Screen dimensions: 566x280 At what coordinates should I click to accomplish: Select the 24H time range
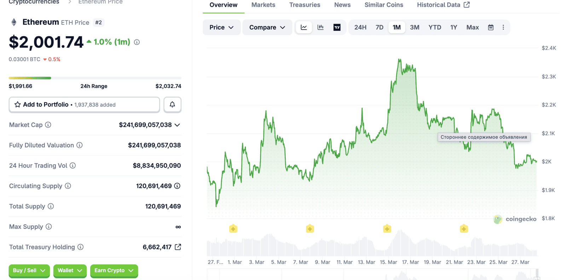click(360, 27)
